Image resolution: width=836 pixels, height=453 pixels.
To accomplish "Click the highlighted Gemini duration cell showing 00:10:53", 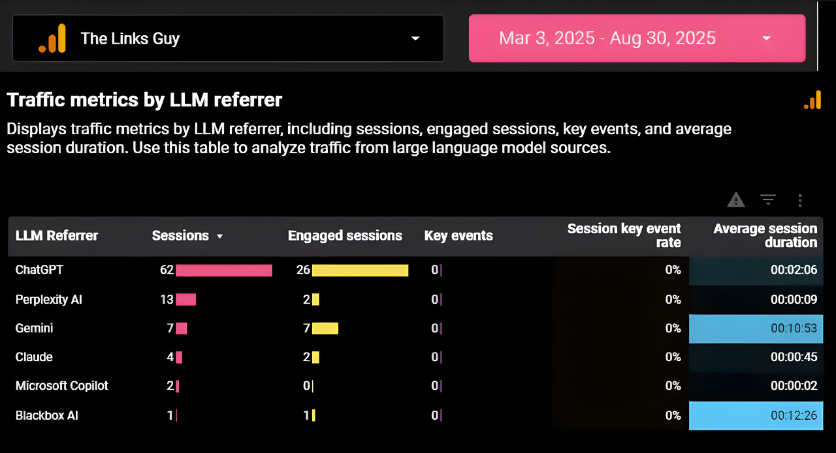I will click(x=756, y=329).
